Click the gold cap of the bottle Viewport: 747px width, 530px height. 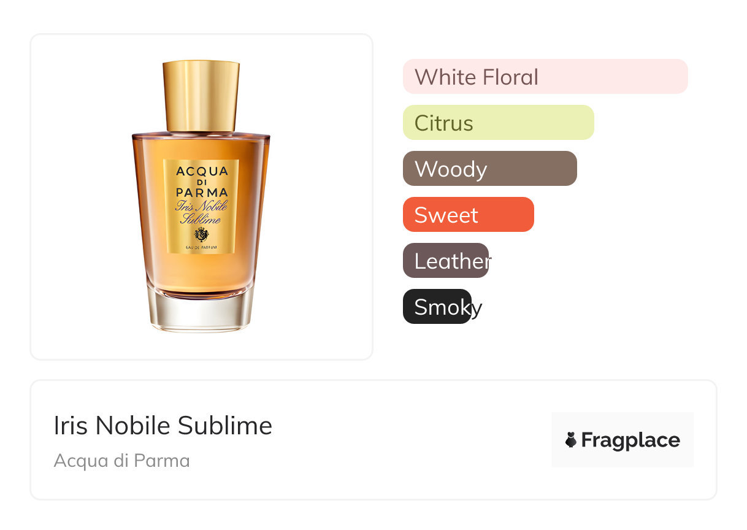pyautogui.click(x=201, y=96)
